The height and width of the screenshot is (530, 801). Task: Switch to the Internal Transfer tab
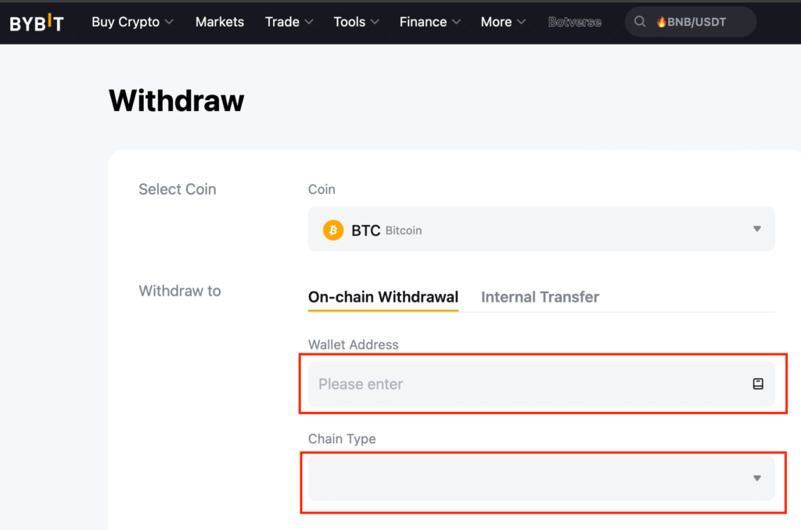(540, 297)
